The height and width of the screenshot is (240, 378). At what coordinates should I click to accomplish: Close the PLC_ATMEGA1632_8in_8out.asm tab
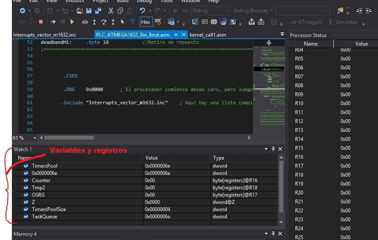pyautogui.click(x=184, y=35)
